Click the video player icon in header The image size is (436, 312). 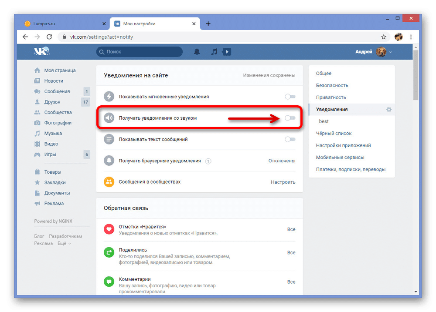click(x=226, y=52)
